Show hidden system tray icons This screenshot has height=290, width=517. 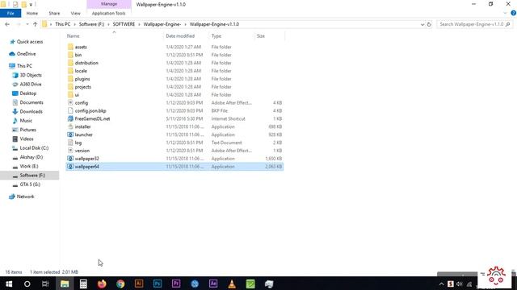pos(442,284)
